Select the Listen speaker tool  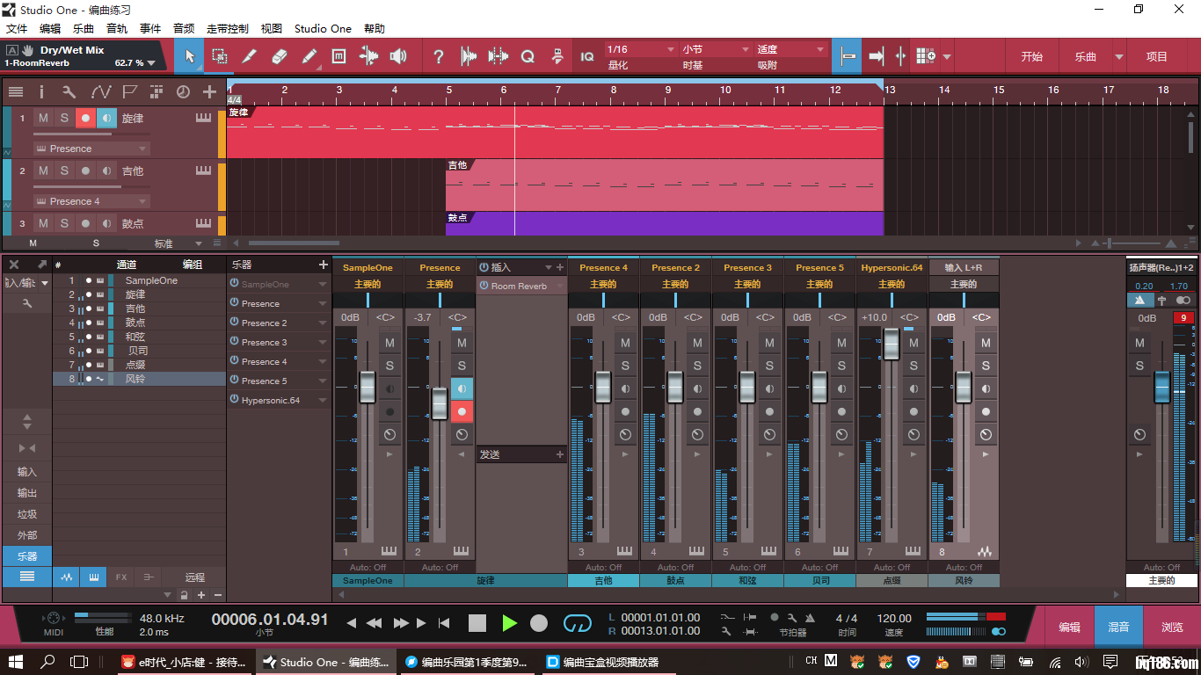[399, 56]
